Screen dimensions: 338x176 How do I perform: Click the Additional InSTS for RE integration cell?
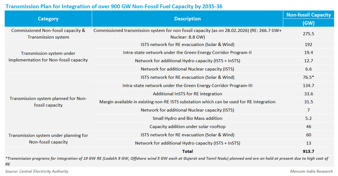click(187, 94)
